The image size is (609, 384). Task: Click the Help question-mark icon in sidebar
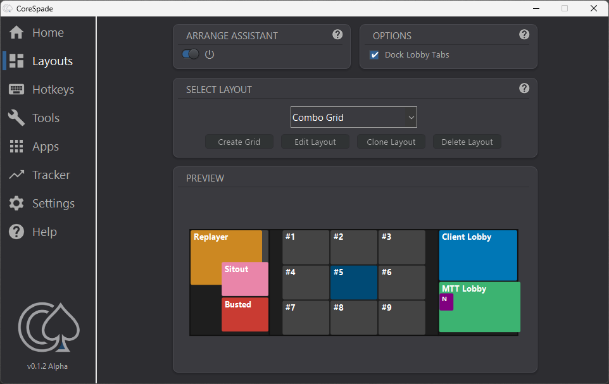click(x=16, y=232)
